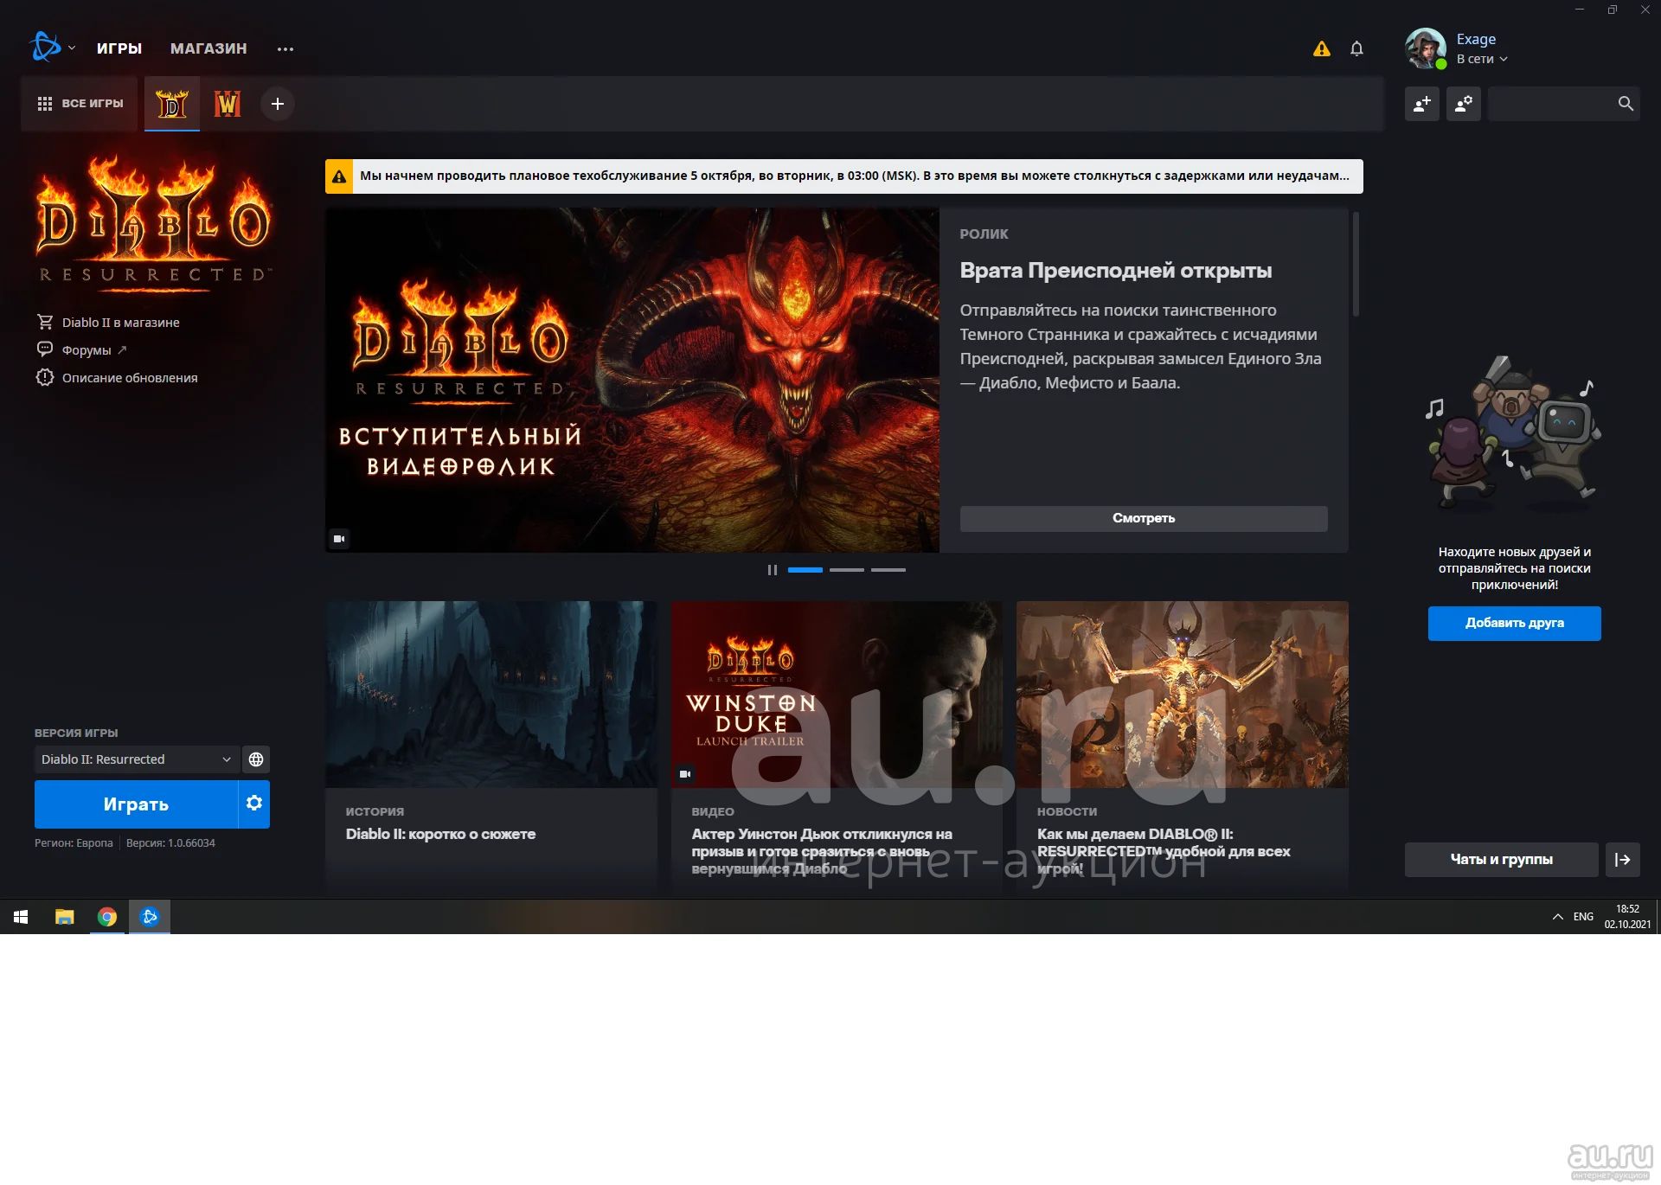Click Врата Преисподней открыты headline

point(1115,271)
